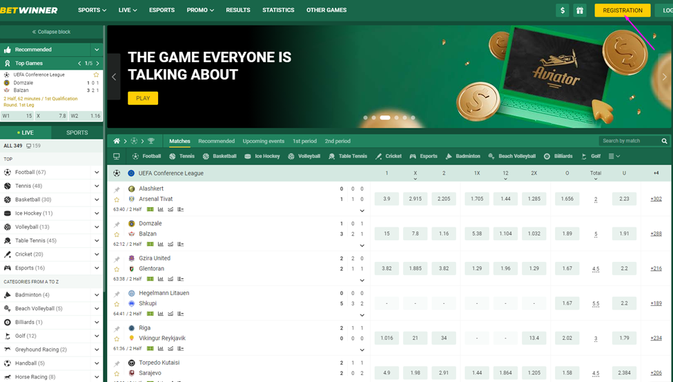The width and height of the screenshot is (673, 382).
Task: Open the LIVE dropdown in top navigation
Action: click(x=128, y=10)
